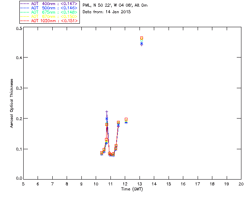
Task: Click the x-axis hour label 6
Action: click(x=38, y=184)
